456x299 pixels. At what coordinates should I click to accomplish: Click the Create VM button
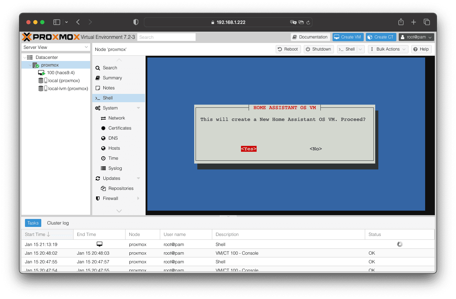[x=348, y=37]
